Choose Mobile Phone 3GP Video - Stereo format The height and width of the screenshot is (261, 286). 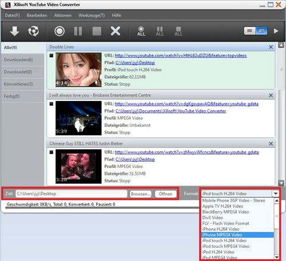[237, 200]
